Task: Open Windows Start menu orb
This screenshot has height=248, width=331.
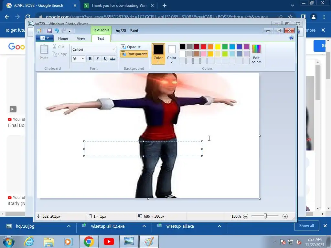Action: click(x=8, y=242)
